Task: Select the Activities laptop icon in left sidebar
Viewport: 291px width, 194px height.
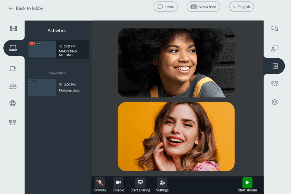Action: pos(13,48)
